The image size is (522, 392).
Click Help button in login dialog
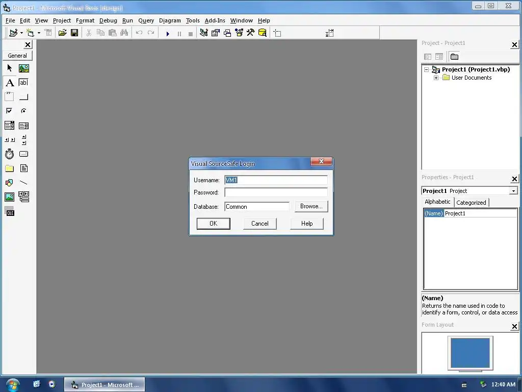[307, 224]
